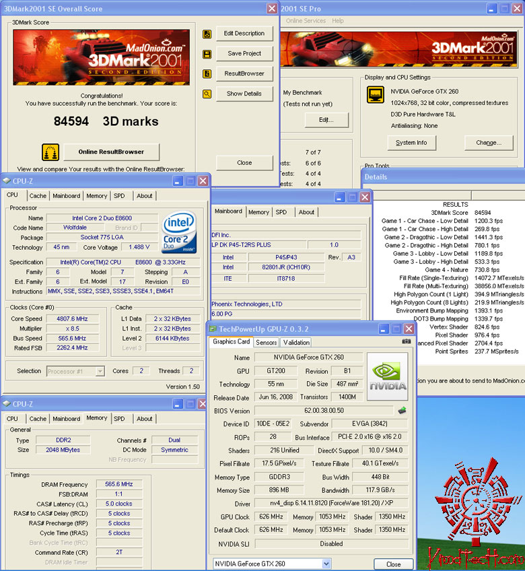The image size is (525, 571).
Task: Click the Edit Description button
Action: (x=244, y=34)
